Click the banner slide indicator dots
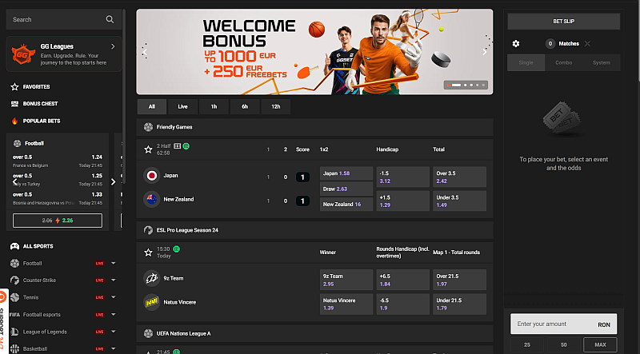Image resolution: width=640 pixels, height=354 pixels. pyautogui.click(x=466, y=85)
